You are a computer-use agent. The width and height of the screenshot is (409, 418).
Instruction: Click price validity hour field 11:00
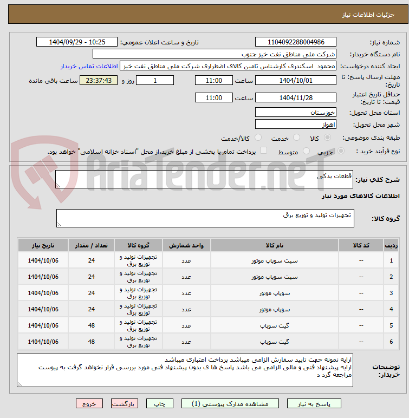click(x=213, y=97)
